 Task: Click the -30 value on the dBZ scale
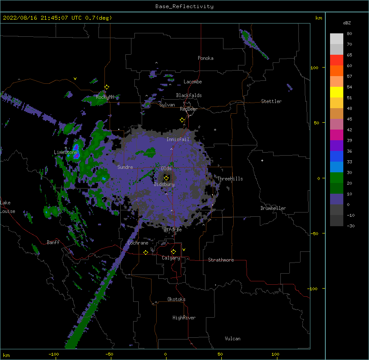tap(351, 226)
